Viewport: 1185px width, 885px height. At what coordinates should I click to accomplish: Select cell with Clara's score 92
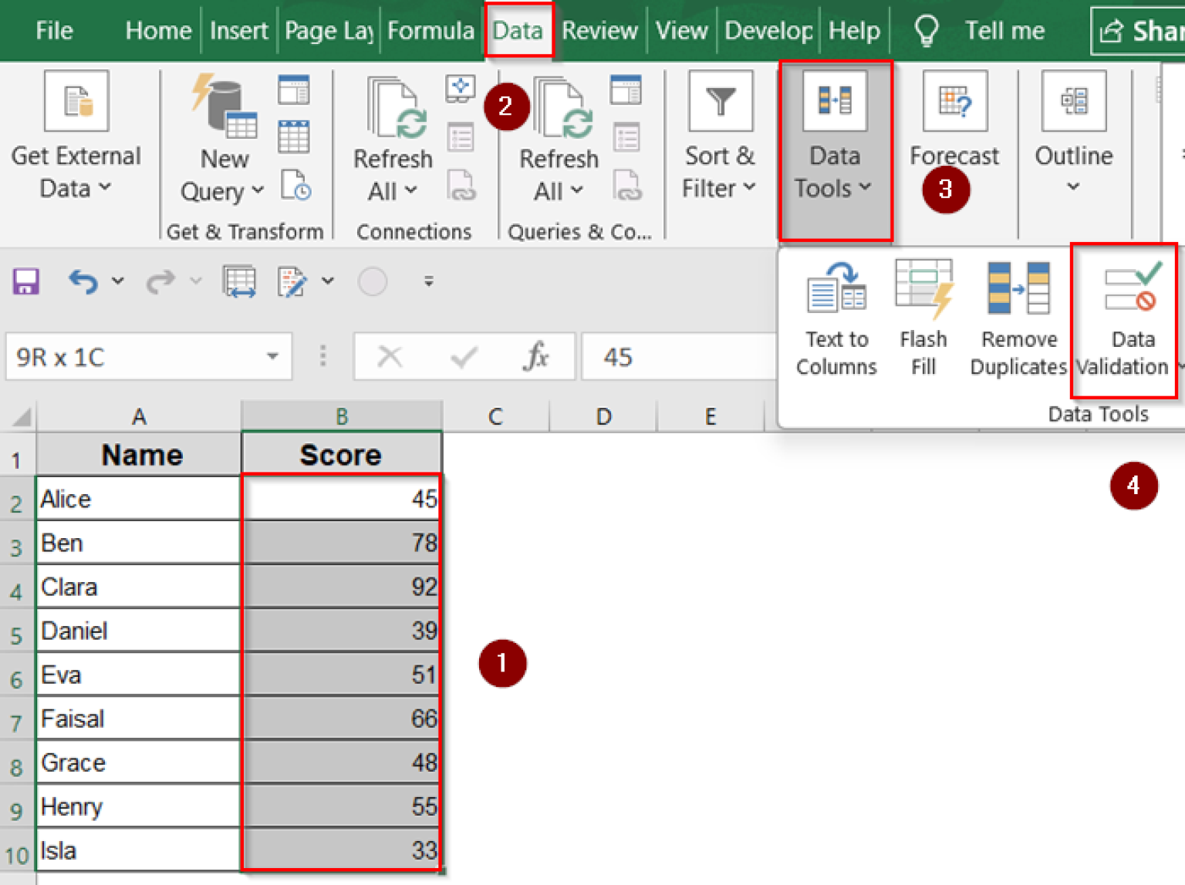click(x=342, y=586)
